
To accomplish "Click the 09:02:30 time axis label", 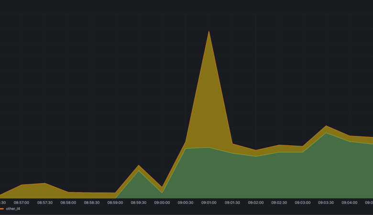I will [279, 203].
